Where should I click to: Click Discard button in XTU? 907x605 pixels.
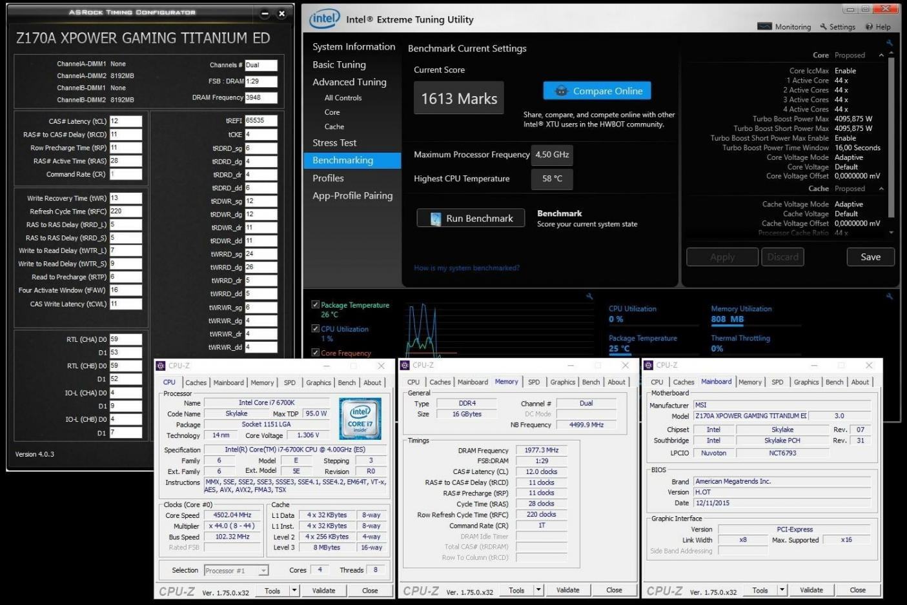[x=782, y=257]
